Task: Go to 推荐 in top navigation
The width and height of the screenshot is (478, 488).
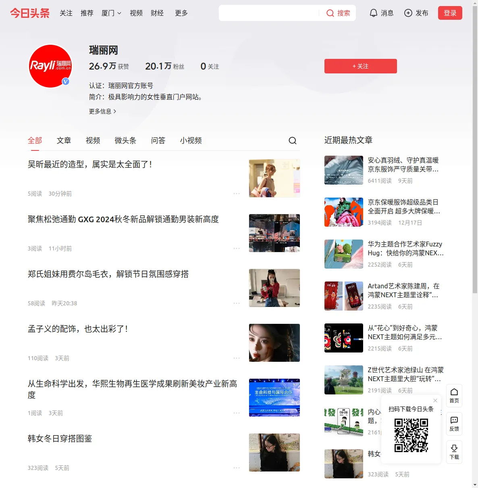Action: [x=87, y=13]
